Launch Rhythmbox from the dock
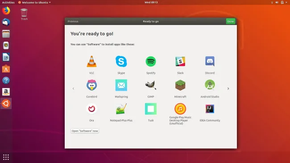 pos(6,46)
